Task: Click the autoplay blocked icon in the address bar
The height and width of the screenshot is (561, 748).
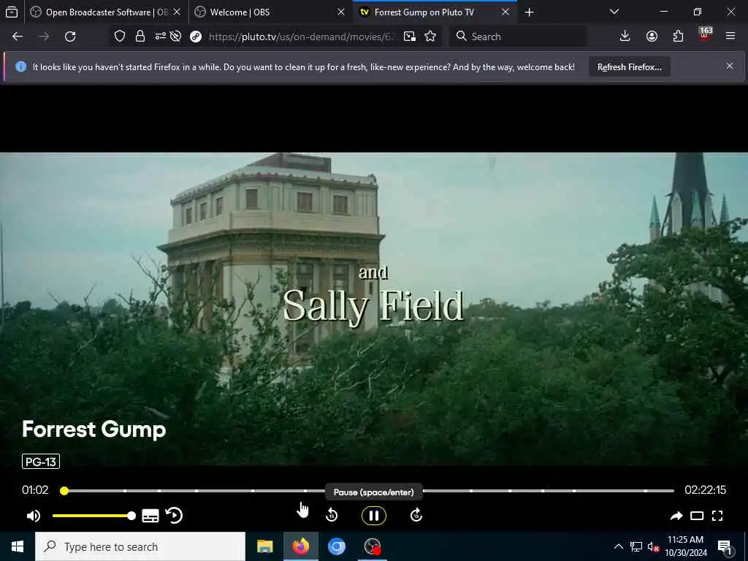Action: click(x=175, y=37)
